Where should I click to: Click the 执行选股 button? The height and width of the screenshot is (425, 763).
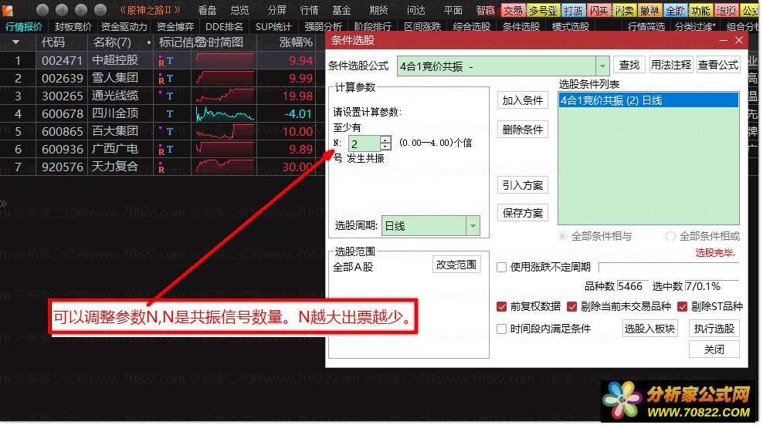click(714, 329)
